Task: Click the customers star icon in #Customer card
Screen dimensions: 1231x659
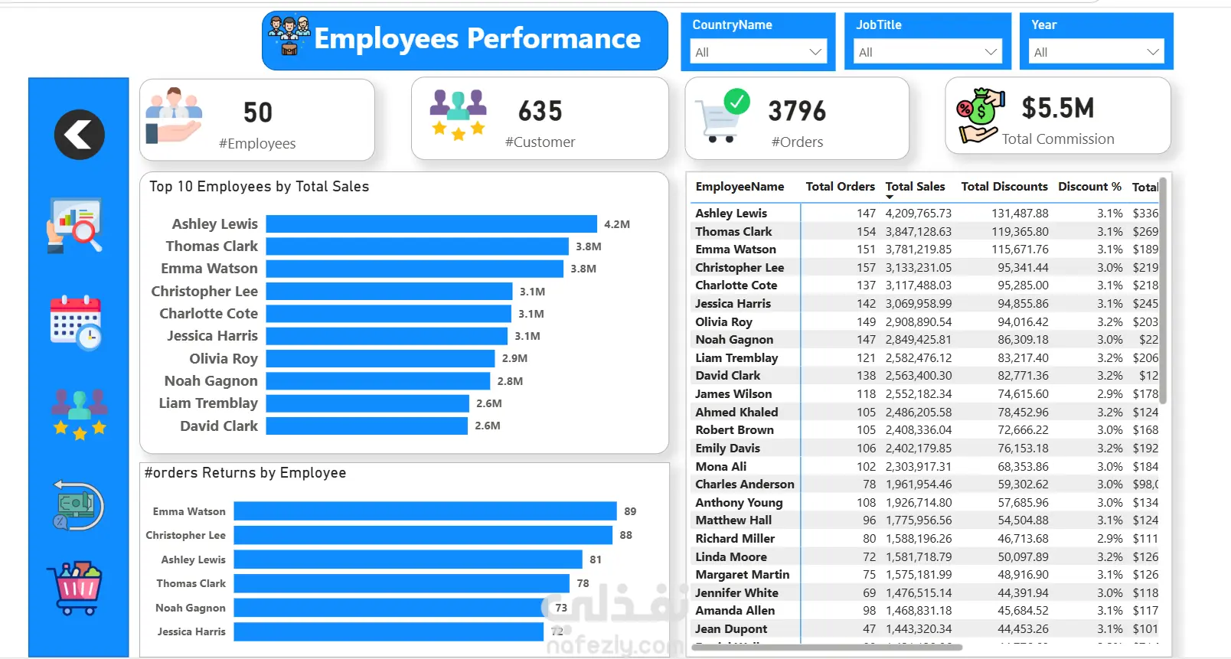Action: click(458, 115)
